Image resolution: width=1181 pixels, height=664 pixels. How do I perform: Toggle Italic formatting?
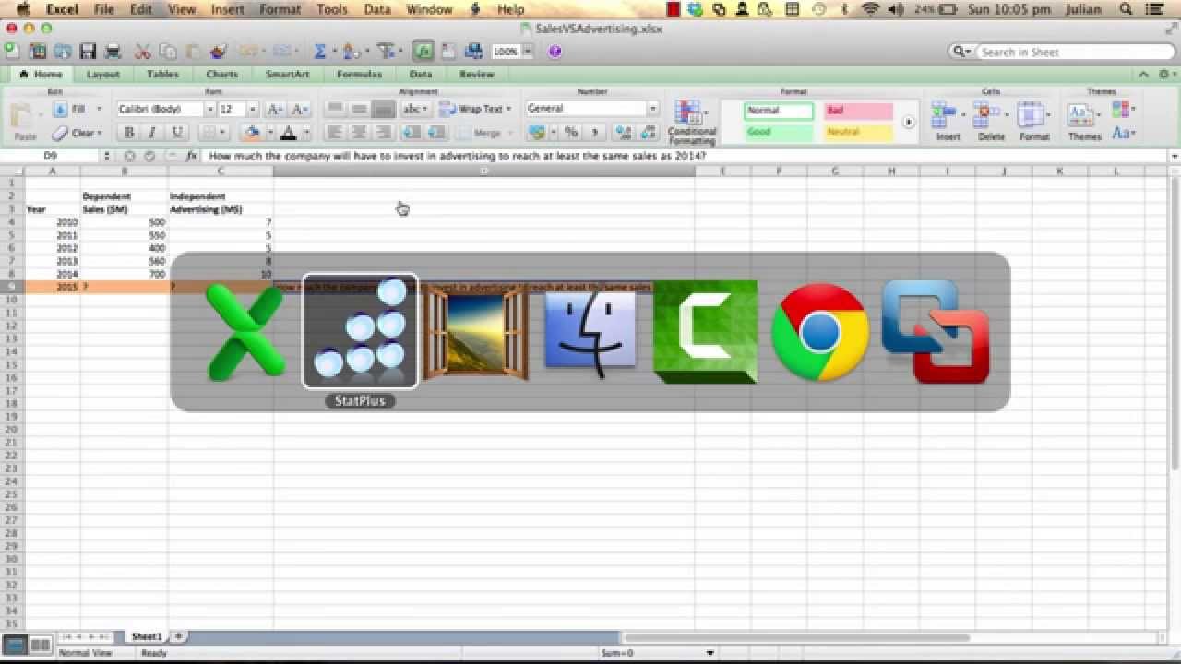click(152, 133)
